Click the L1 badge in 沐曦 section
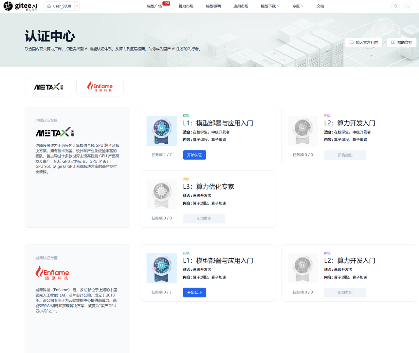 (x=162, y=131)
